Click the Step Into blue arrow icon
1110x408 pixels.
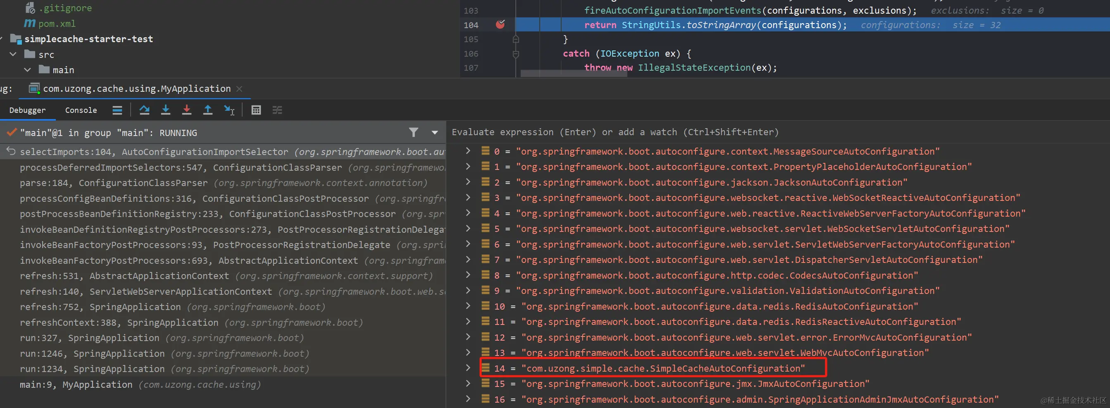[x=165, y=110]
